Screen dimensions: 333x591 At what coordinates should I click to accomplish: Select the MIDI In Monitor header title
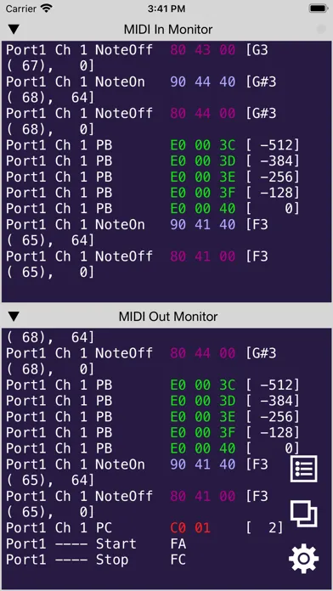(168, 30)
